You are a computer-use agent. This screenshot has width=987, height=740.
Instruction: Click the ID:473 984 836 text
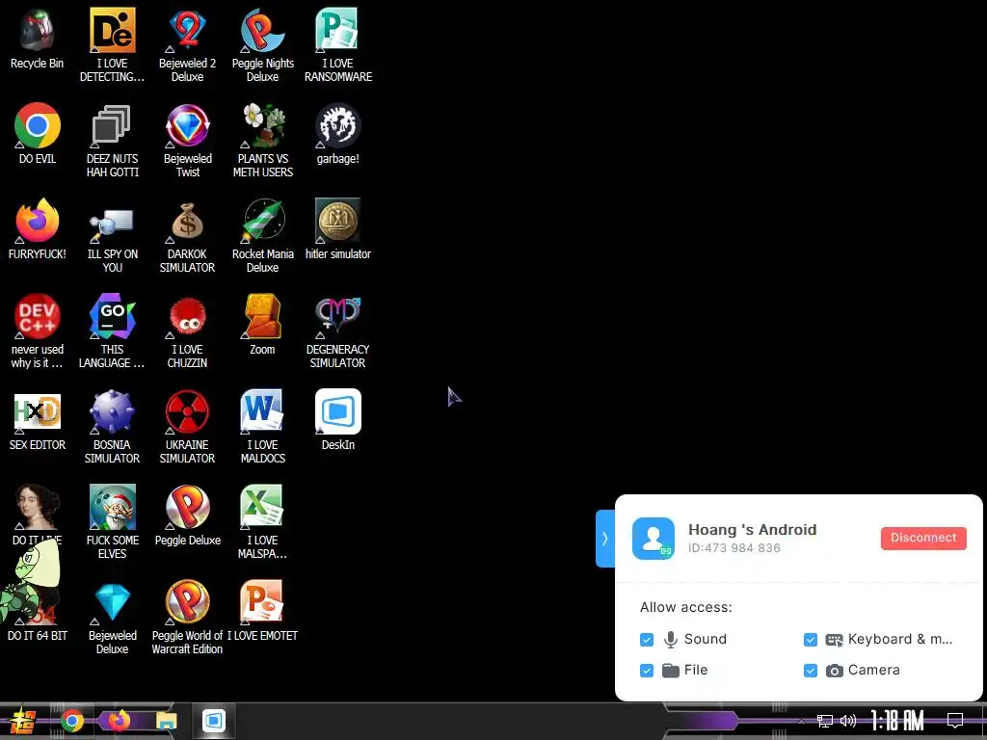tap(734, 548)
